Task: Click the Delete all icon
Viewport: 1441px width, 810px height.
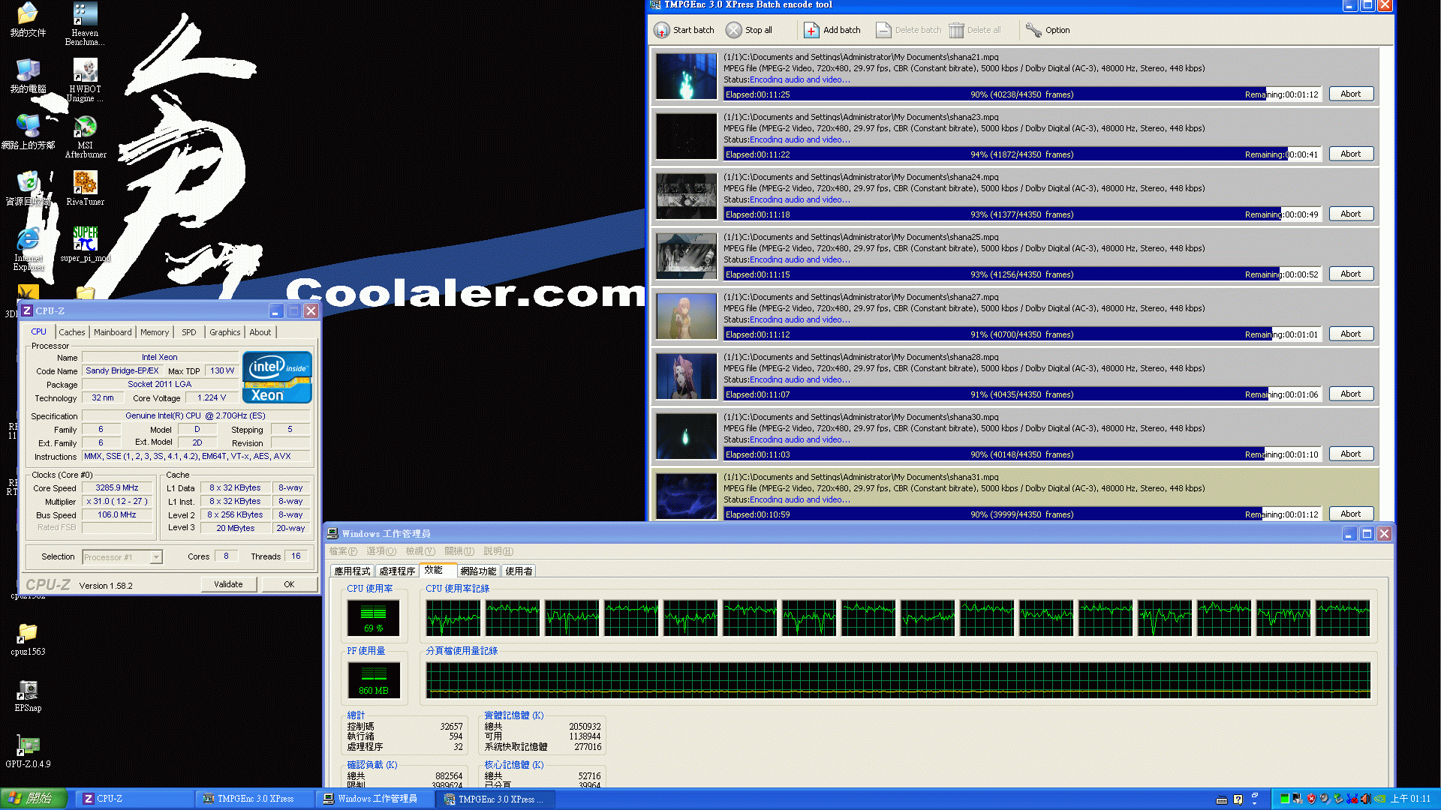Action: click(x=956, y=30)
